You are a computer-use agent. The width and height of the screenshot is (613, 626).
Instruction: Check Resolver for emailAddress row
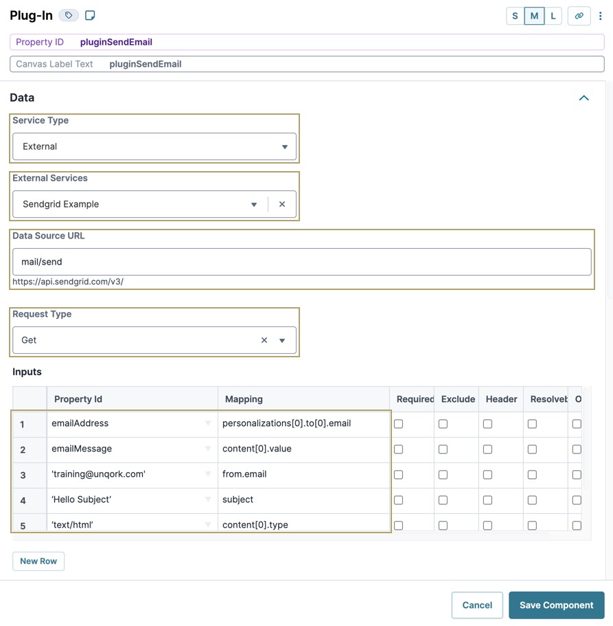tap(533, 424)
